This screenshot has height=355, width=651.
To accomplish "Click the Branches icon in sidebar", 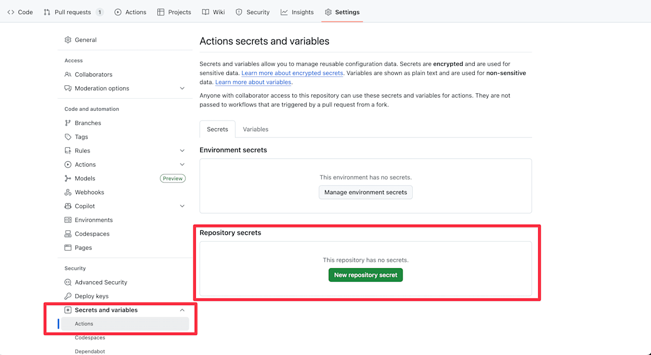I will [68, 123].
